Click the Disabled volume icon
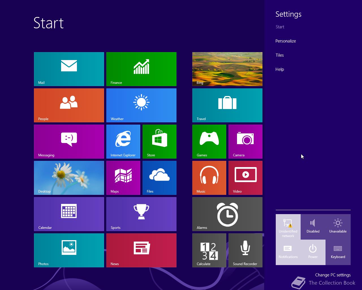The width and height of the screenshot is (362, 290). coord(313,227)
